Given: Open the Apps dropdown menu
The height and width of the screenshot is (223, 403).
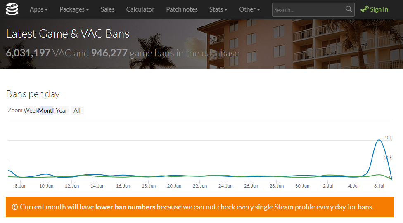Looking at the screenshot, I should [x=38, y=9].
